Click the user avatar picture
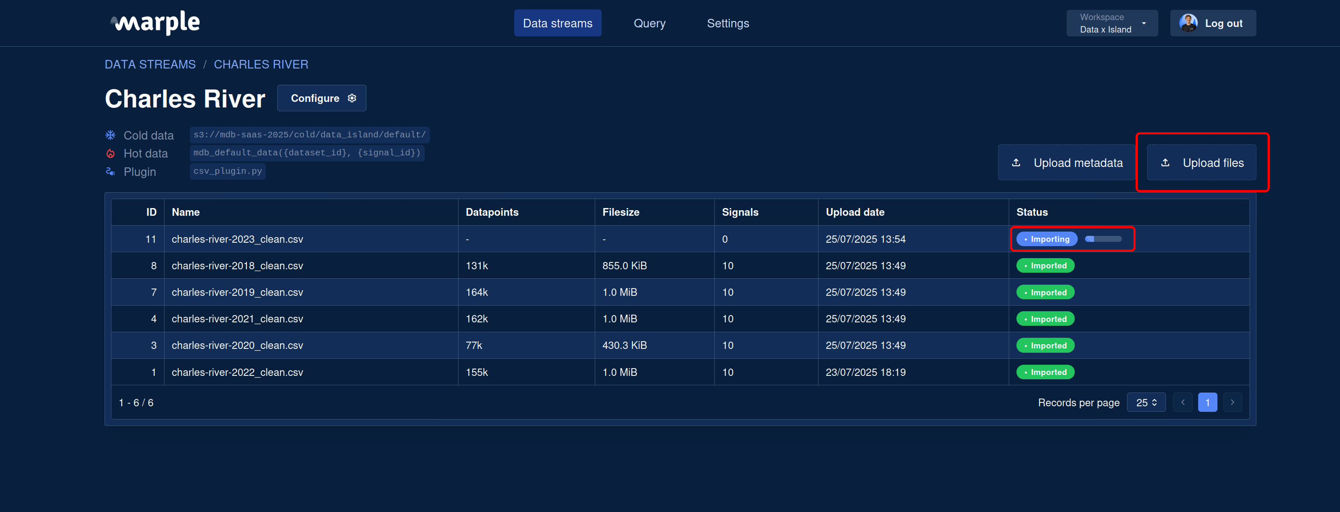This screenshot has width=1340, height=512. (x=1188, y=23)
